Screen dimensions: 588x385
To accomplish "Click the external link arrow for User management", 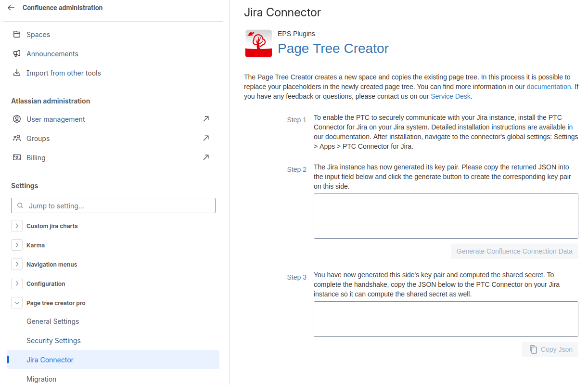I will 206,119.
